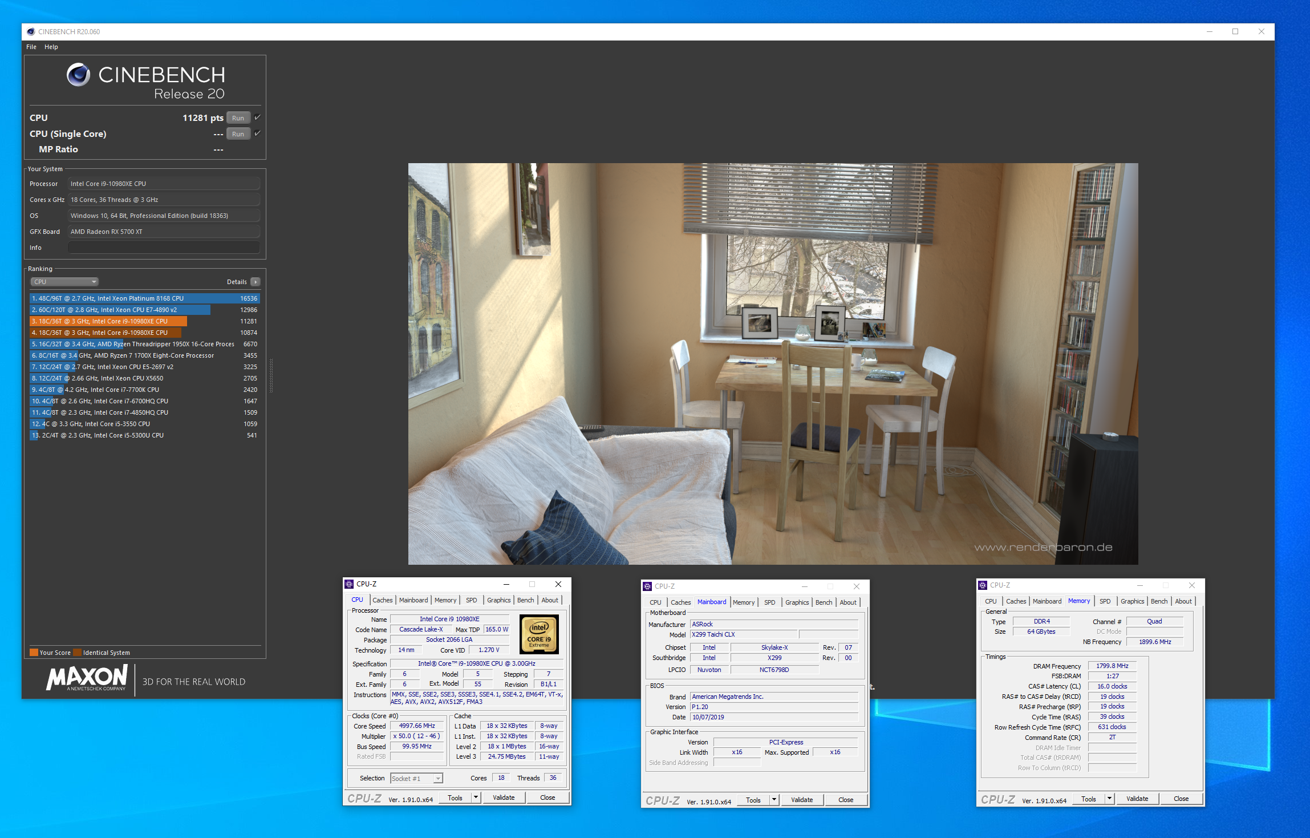Toggle the checkbox next to the CPU test
The width and height of the screenshot is (1310, 838).
tap(257, 118)
